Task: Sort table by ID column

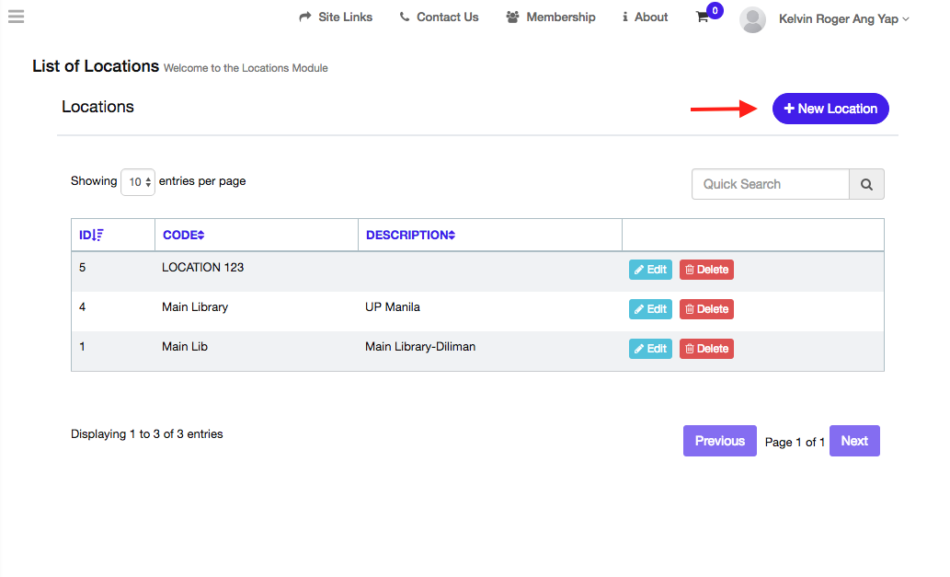Action: [91, 235]
